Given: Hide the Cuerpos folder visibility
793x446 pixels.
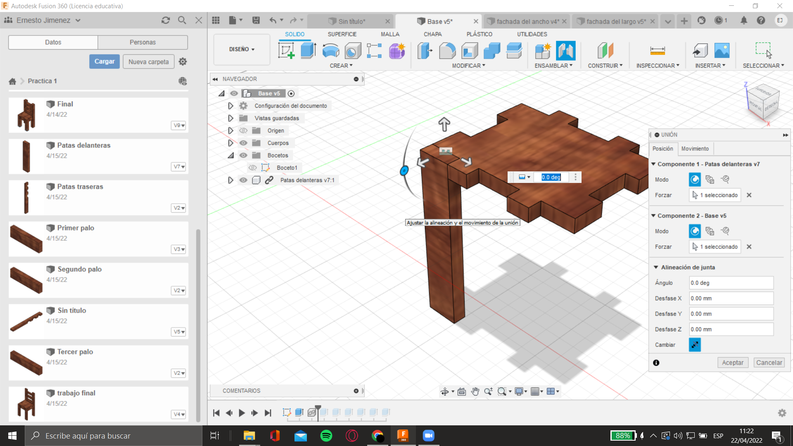Looking at the screenshot, I should pyautogui.click(x=243, y=143).
